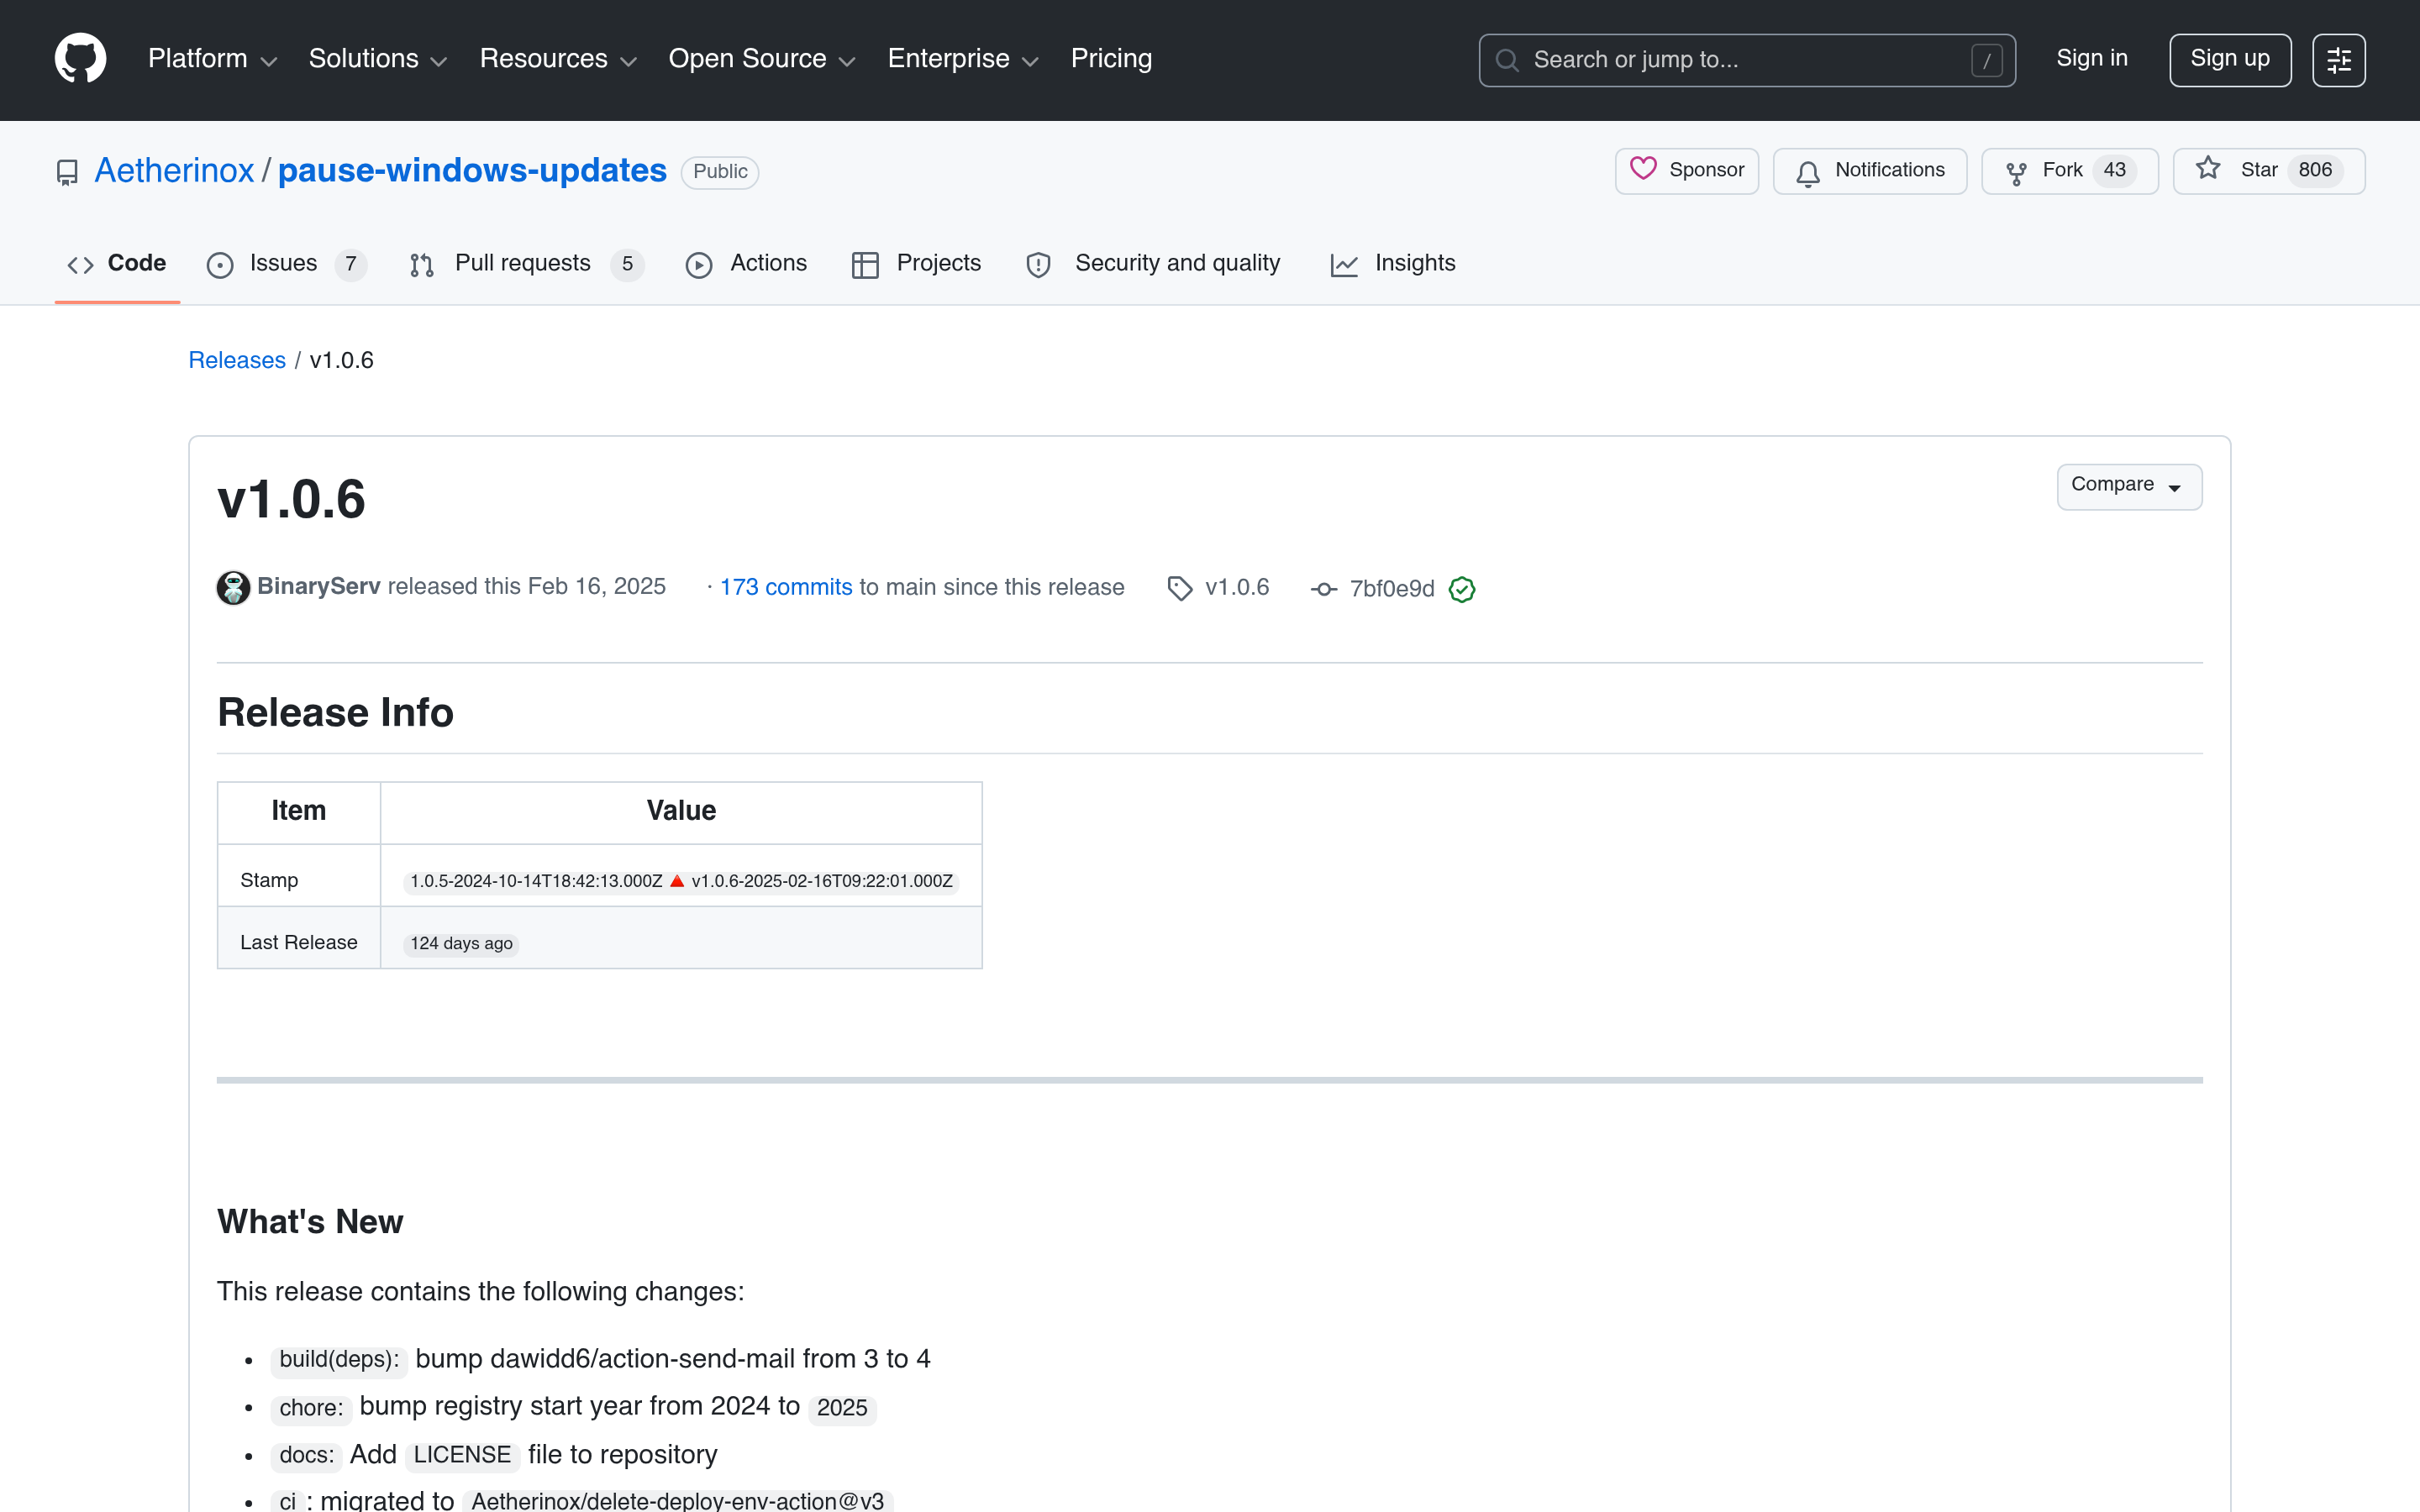Open the pause-windows-updates repository link
Image resolution: width=2420 pixels, height=1512 pixels.
click(472, 171)
